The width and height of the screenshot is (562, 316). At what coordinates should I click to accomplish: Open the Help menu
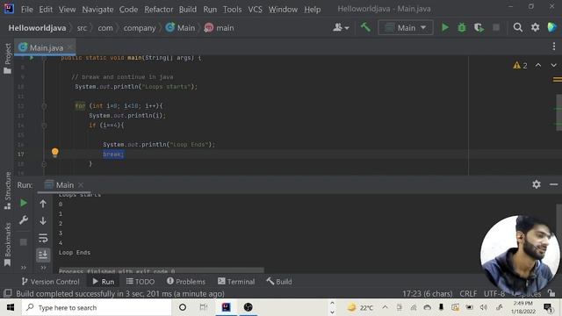pos(313,10)
